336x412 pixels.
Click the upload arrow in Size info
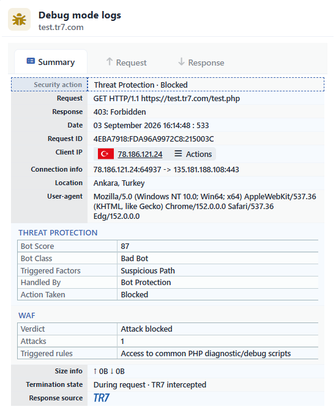[95, 372]
